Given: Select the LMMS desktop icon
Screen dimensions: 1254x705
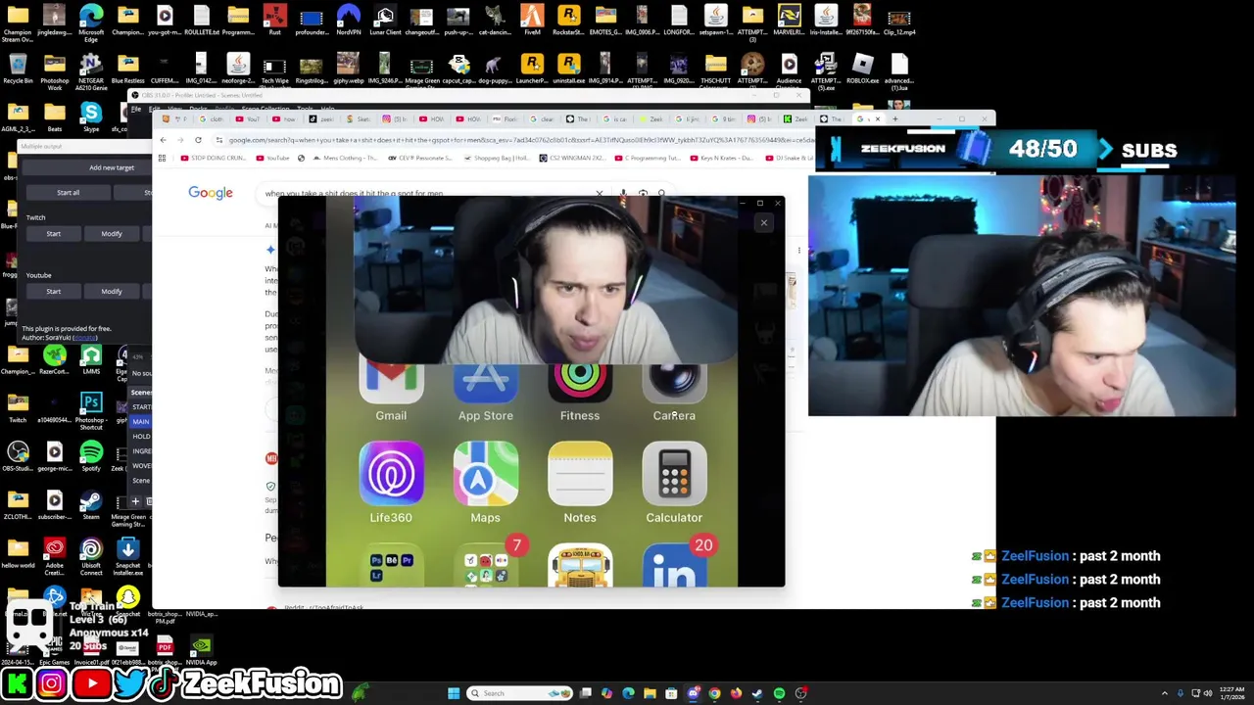Looking at the screenshot, I should tap(91, 359).
